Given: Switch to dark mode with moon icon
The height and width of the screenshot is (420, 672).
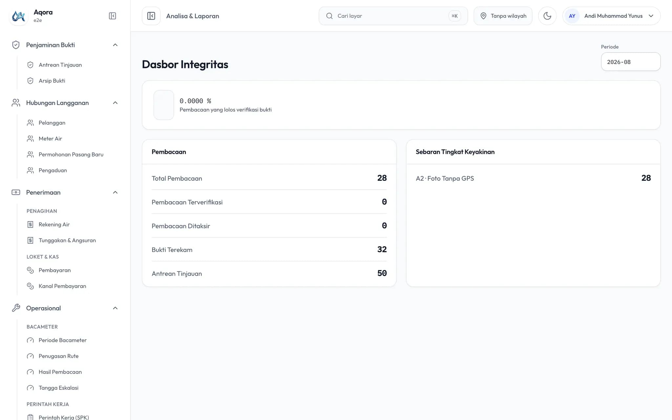Looking at the screenshot, I should 547,16.
